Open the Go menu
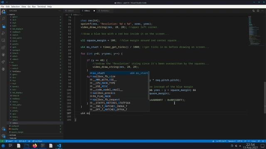This screenshot has height=149, width=266. pyautogui.click(x=29, y=7)
